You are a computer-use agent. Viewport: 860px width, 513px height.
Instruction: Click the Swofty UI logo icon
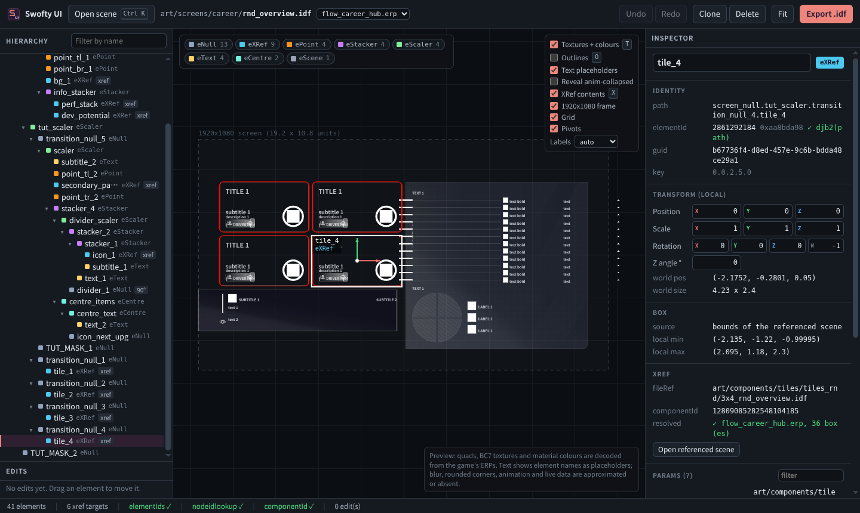pyautogui.click(x=14, y=14)
